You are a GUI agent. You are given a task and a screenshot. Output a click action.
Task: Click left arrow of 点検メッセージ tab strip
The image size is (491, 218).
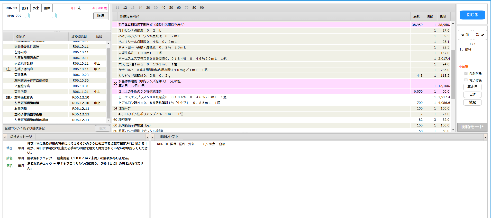[5, 137]
